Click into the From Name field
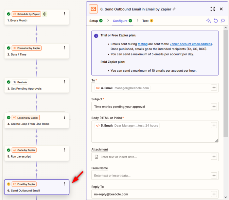 [155, 176]
